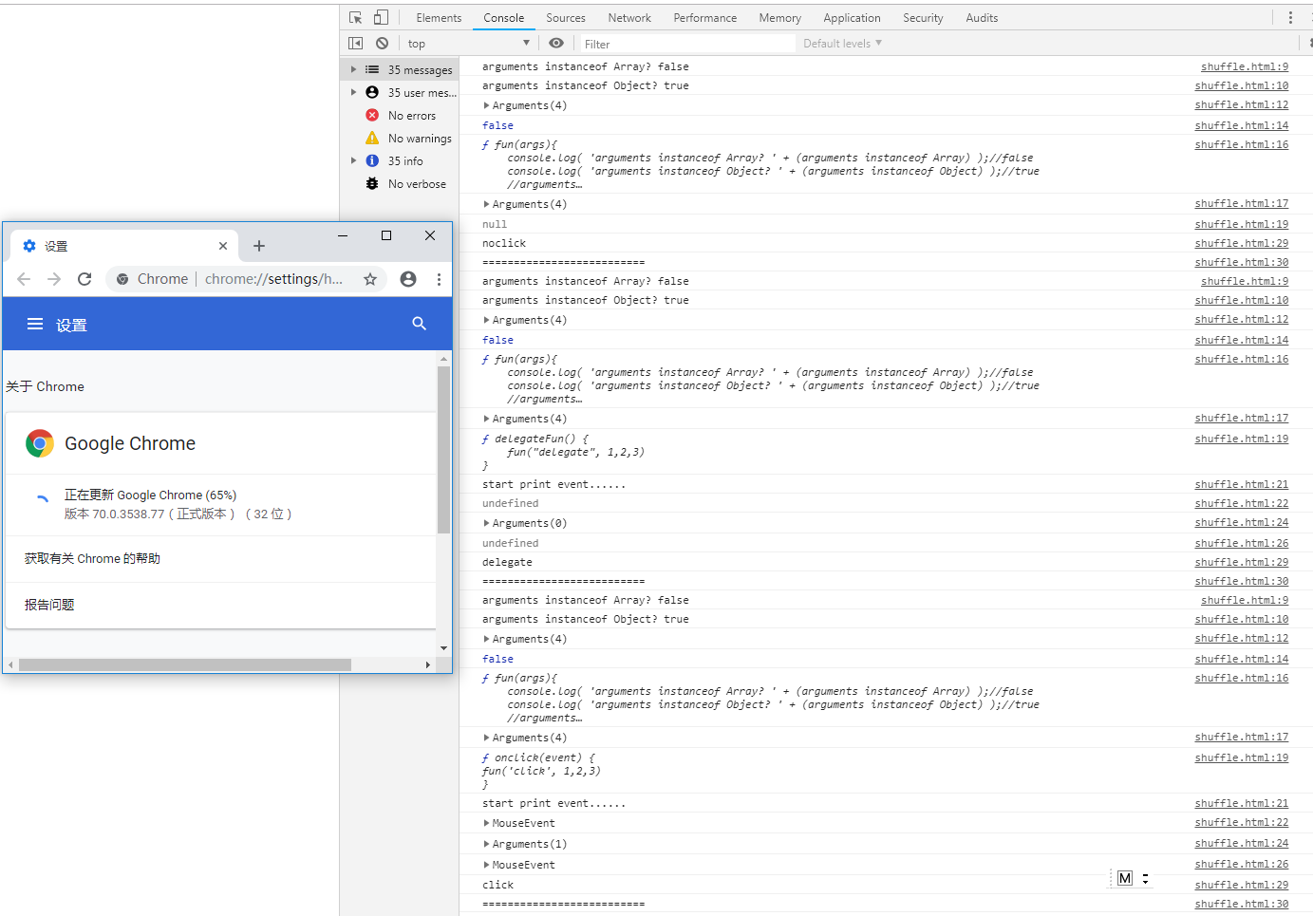Click the console Filter input field
Image resolution: width=1313 pixels, height=916 pixels.
[x=687, y=44]
